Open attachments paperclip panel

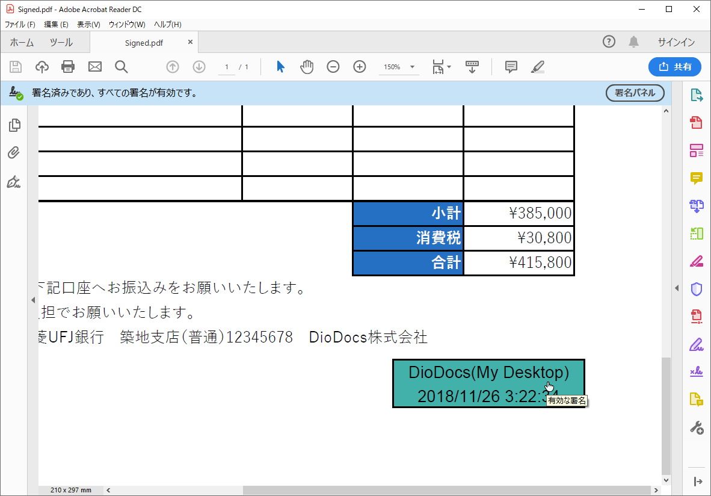(14, 152)
